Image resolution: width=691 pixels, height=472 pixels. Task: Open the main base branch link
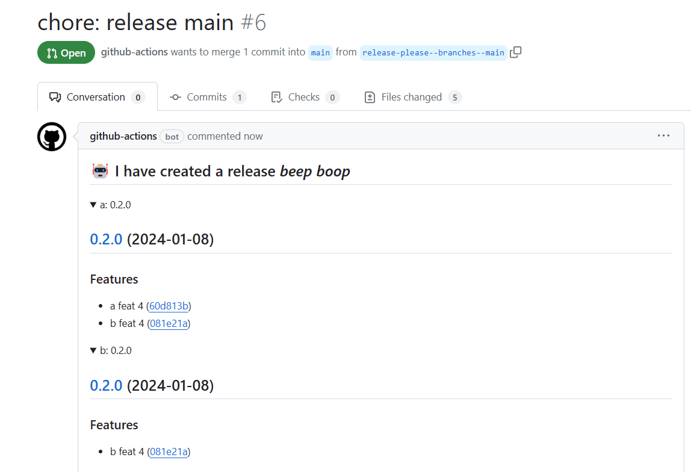[320, 53]
